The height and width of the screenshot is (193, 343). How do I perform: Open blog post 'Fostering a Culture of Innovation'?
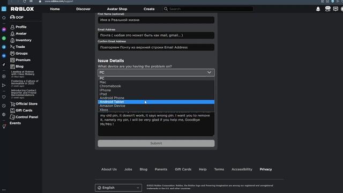(25, 82)
